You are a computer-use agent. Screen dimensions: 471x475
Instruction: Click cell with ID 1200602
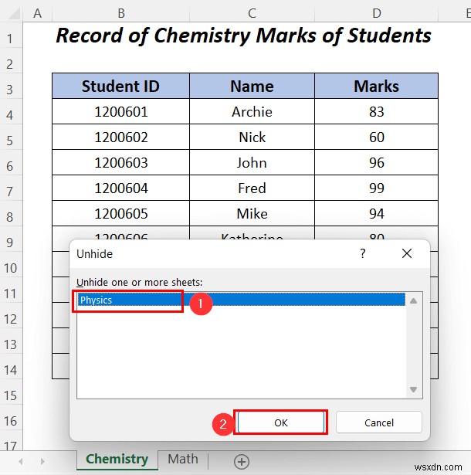point(121,137)
